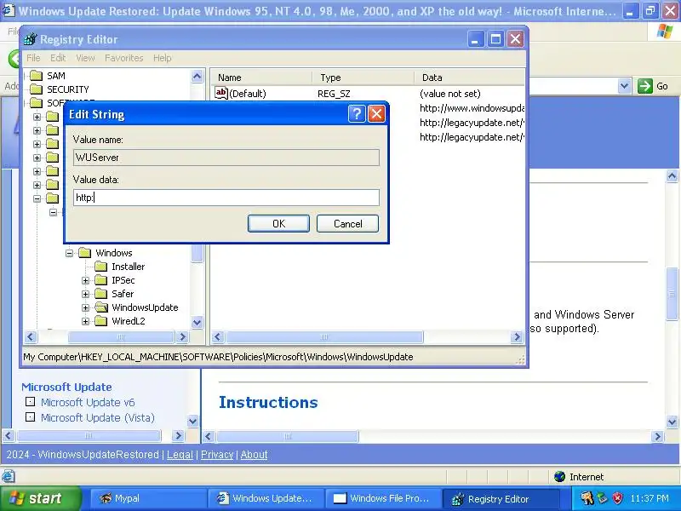
Task: Click the Microsoft Update v6 link
Action: point(88,402)
